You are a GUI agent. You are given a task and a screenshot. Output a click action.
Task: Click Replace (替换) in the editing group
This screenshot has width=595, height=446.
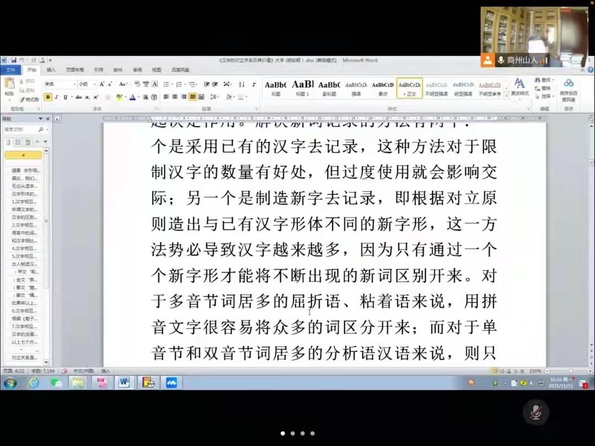[543, 88]
